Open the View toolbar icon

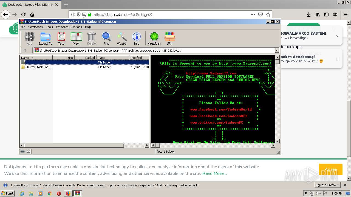click(76, 38)
